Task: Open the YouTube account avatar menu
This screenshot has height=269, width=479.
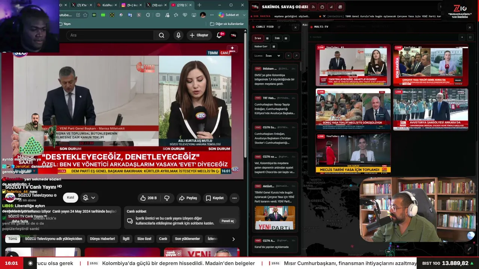Action: (x=234, y=35)
